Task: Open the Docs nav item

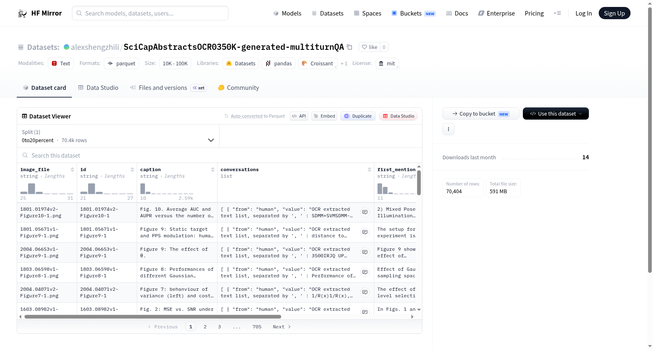Action: pos(457,13)
